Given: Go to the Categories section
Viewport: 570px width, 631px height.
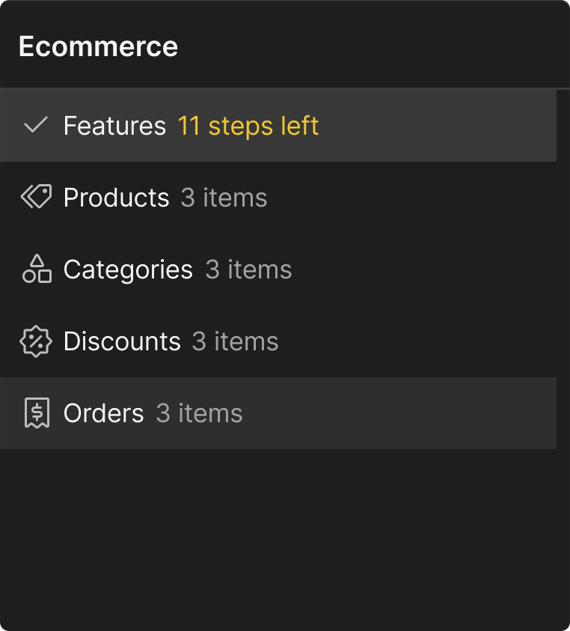Looking at the screenshot, I should pos(128,269).
